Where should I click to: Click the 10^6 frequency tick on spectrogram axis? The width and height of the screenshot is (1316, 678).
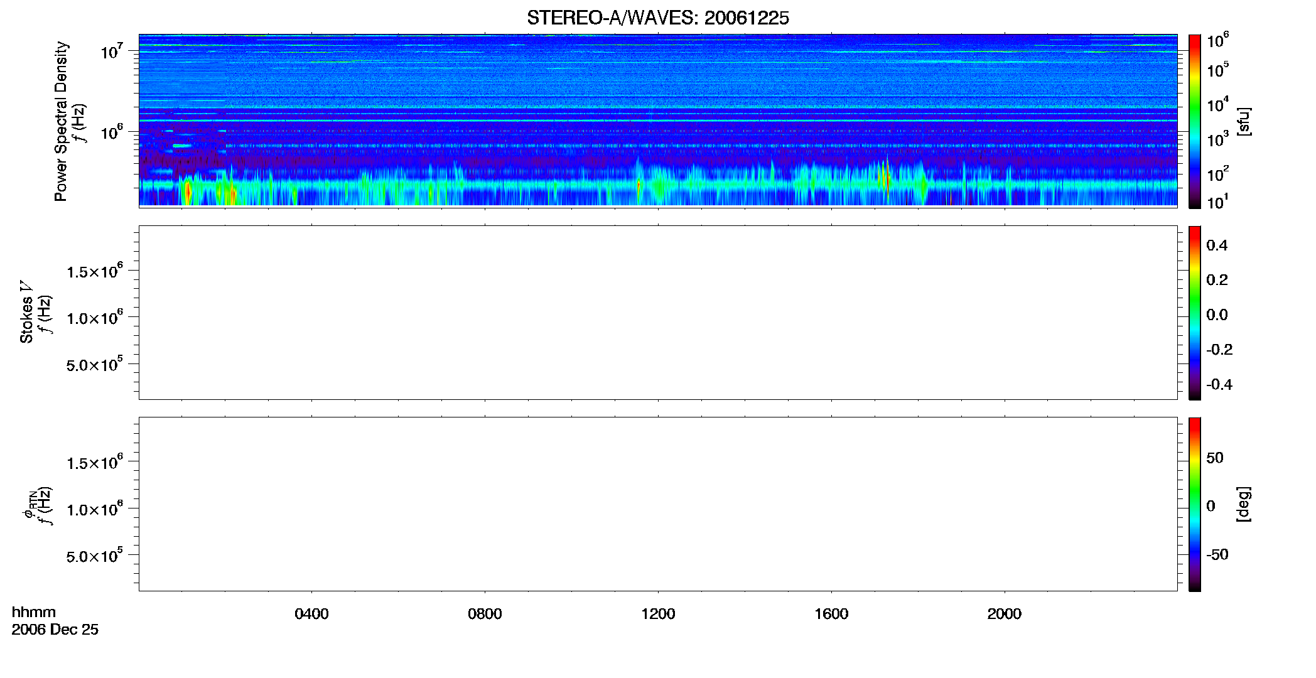[x=112, y=132]
